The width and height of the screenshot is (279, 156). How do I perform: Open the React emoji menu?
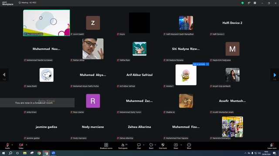point(151,146)
